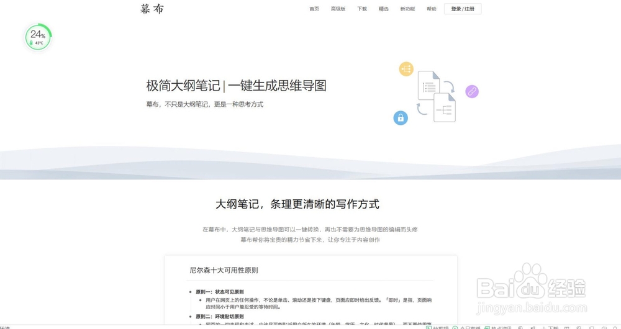The image size is (621, 329).
Task: Select the outline item 原则一：状态可见原则
Action: 219,292
